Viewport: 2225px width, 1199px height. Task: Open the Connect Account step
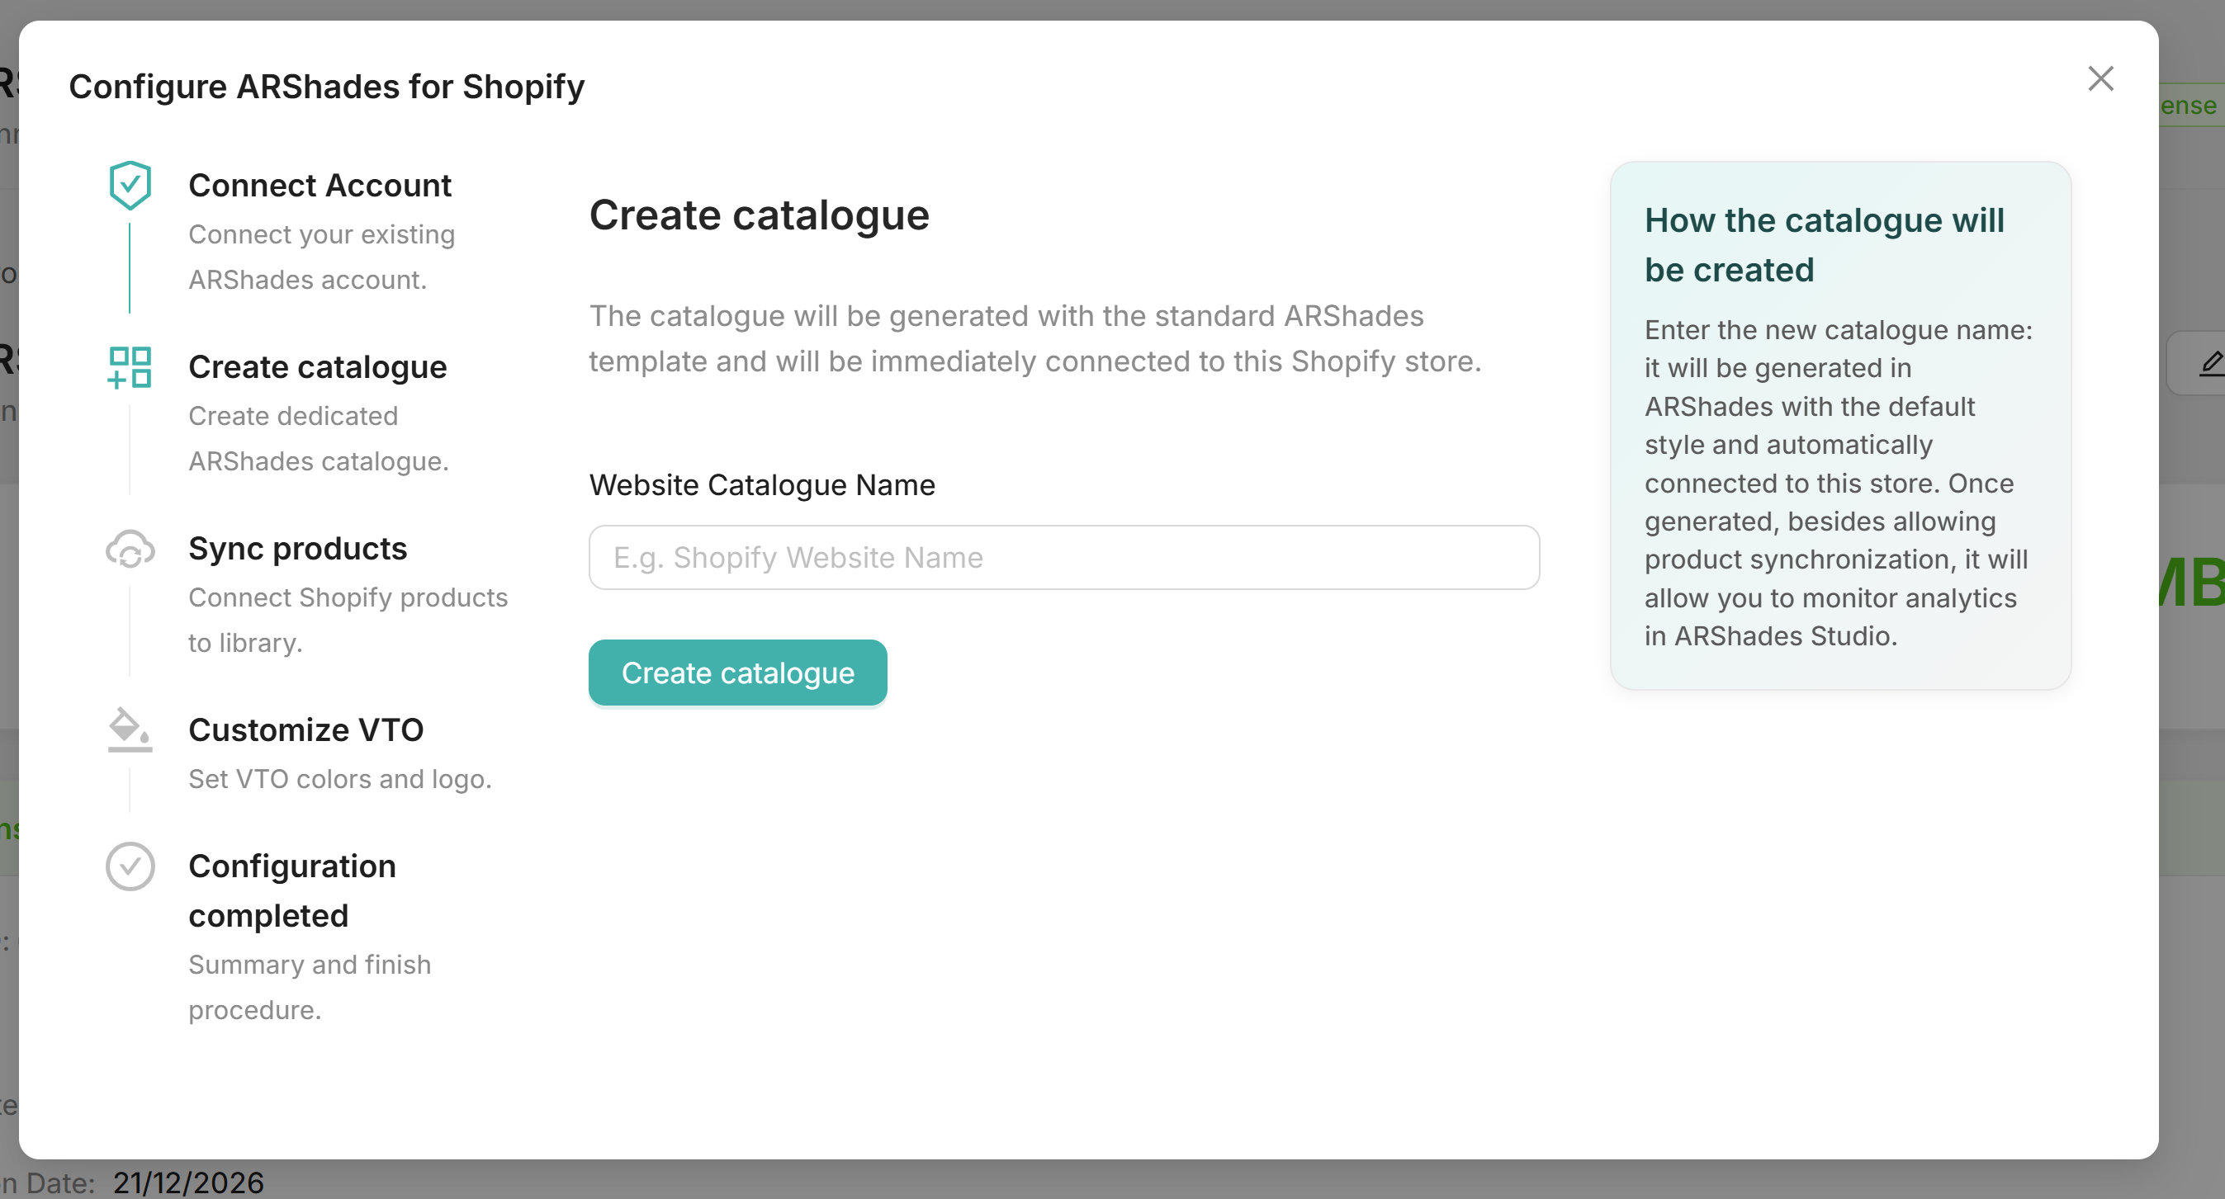[x=320, y=185]
